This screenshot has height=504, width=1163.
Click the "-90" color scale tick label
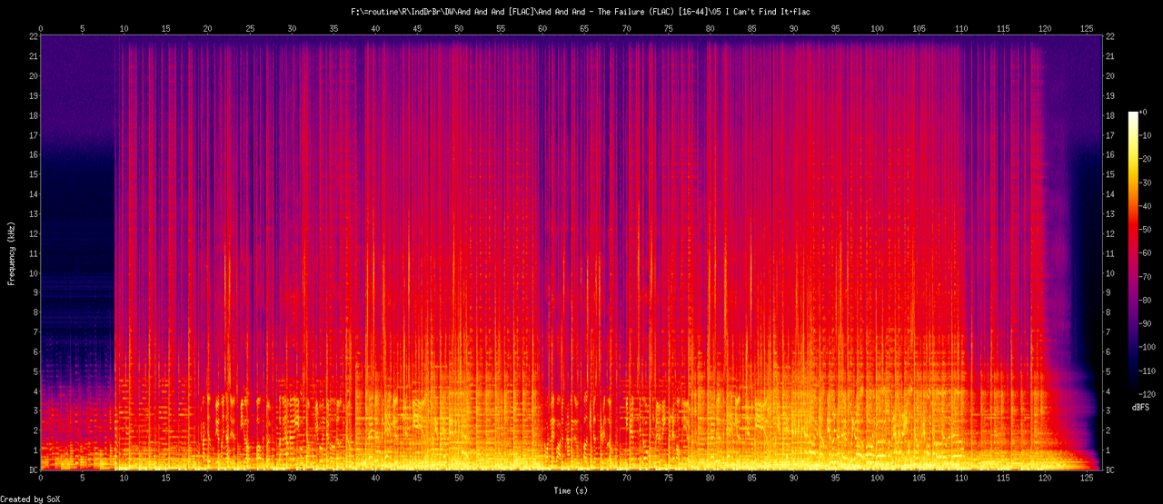1147,324
